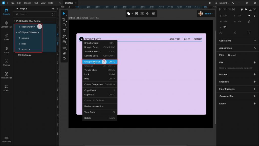
Task: Choose Group Selection from context menu
Action: (100, 61)
